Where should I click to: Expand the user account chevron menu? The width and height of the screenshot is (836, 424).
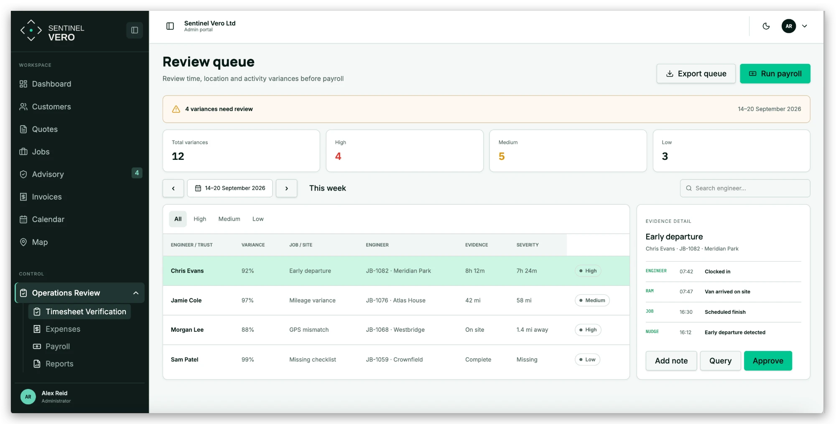point(804,26)
